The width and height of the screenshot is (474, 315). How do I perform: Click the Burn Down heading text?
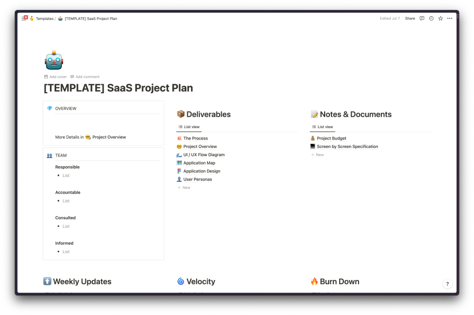point(339,281)
